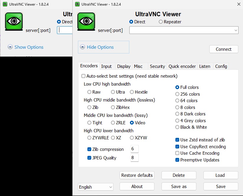Open the Listen tab
This screenshot has width=243, height=196.
click(x=205, y=66)
